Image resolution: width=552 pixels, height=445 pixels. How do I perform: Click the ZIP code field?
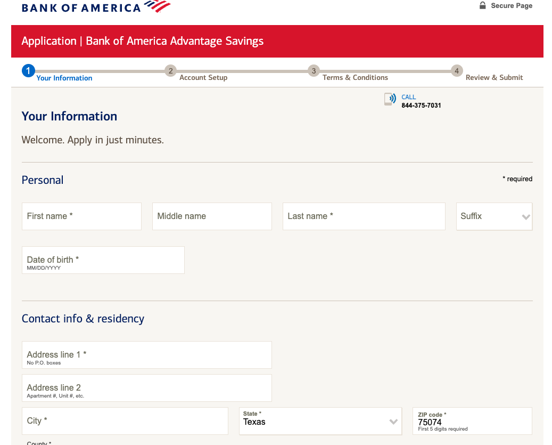pos(472,422)
